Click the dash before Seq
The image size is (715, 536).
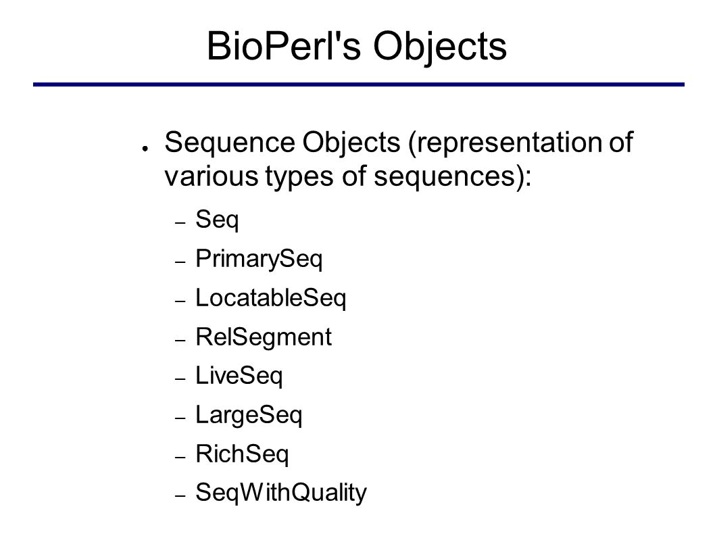click(x=180, y=223)
